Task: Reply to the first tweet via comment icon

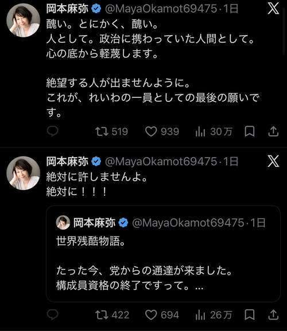Action: click(x=52, y=131)
